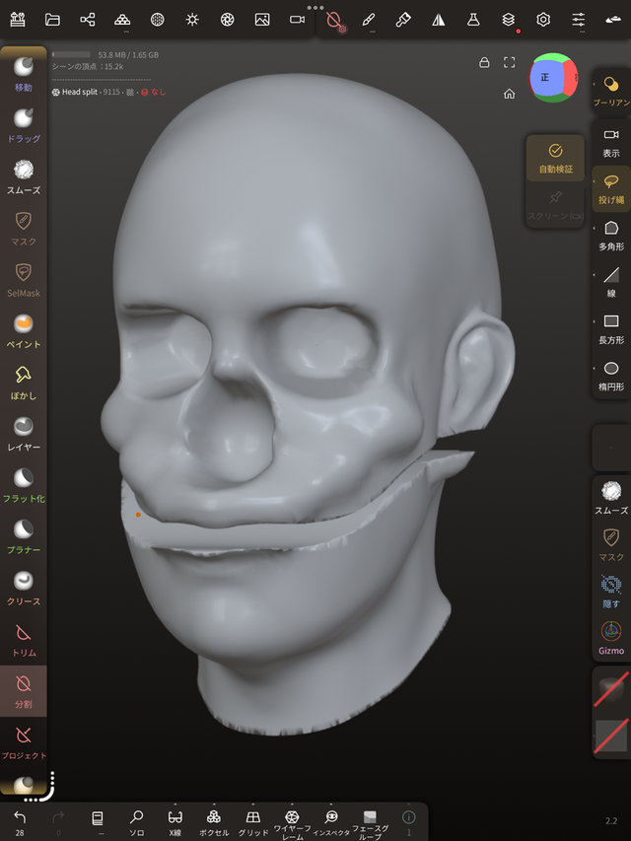Screen dimensions: 631x841
Task: Expand the ブーリアン boolean options
Action: [611, 91]
